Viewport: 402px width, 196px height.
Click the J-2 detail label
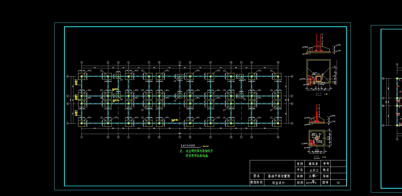click(316, 157)
